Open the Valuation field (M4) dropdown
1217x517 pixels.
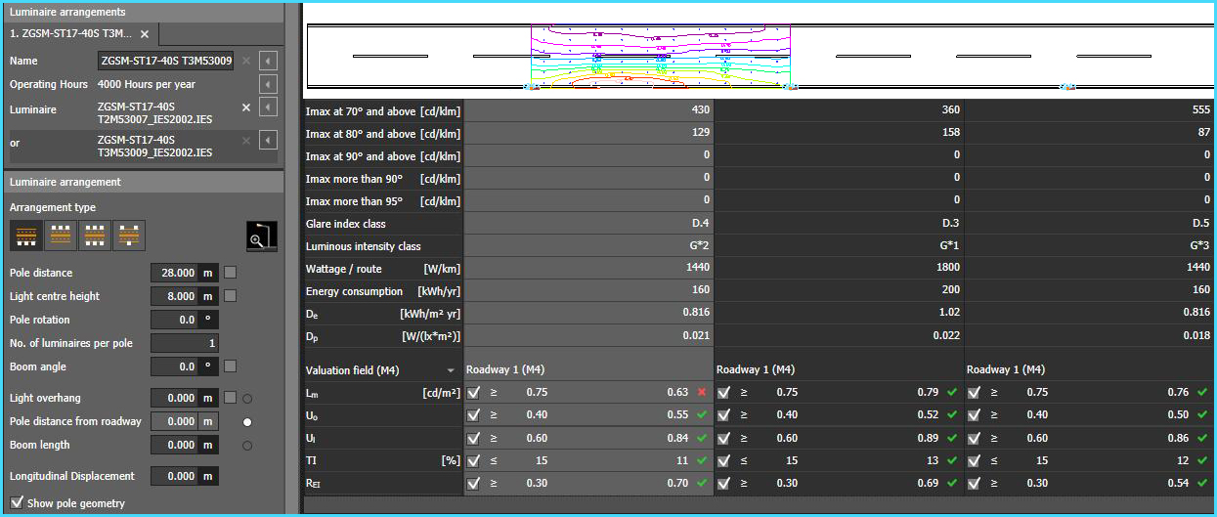[x=451, y=370]
